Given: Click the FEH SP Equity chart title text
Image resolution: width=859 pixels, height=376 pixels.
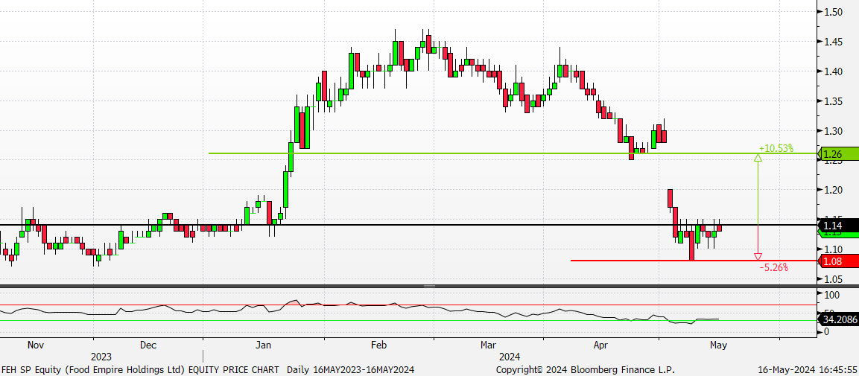Looking at the screenshot, I should pos(207,369).
